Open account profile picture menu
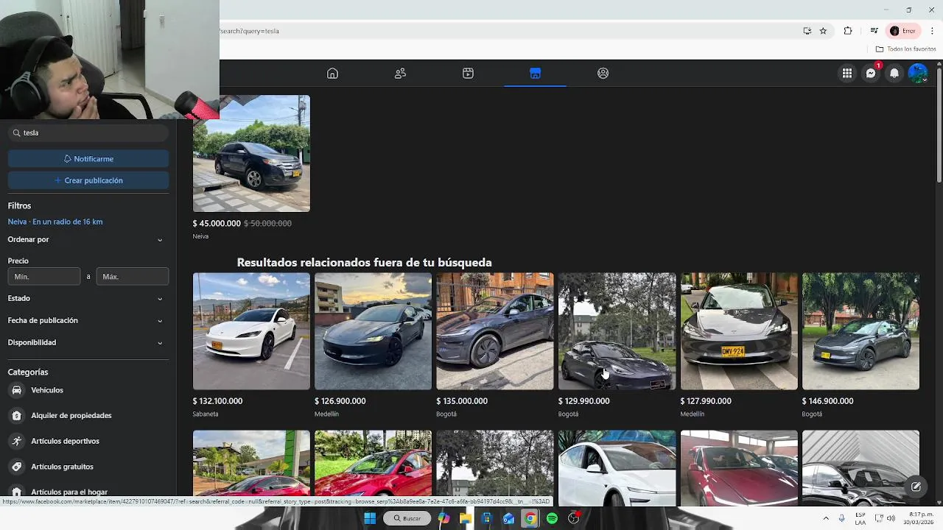 coord(918,73)
